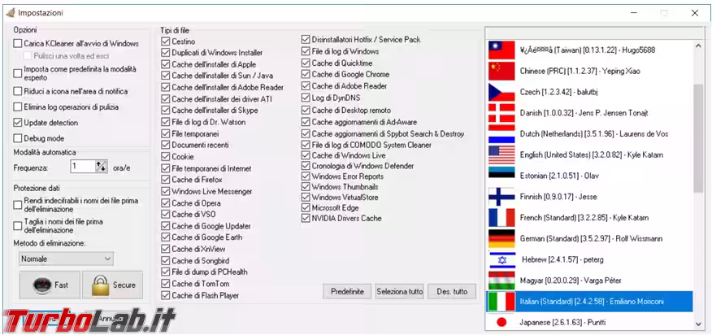Click Des. tutto button
Screen dimensions: 712x335
[452, 291]
